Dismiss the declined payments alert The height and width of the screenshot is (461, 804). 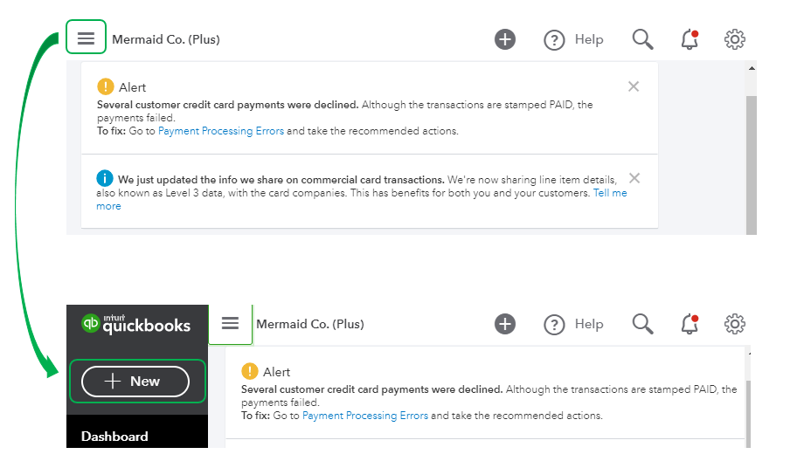click(x=634, y=86)
